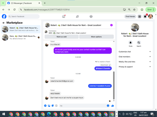The width and height of the screenshot is (157, 117).
Task: Go to the Home feed icon
Action: [x=64, y=17]
